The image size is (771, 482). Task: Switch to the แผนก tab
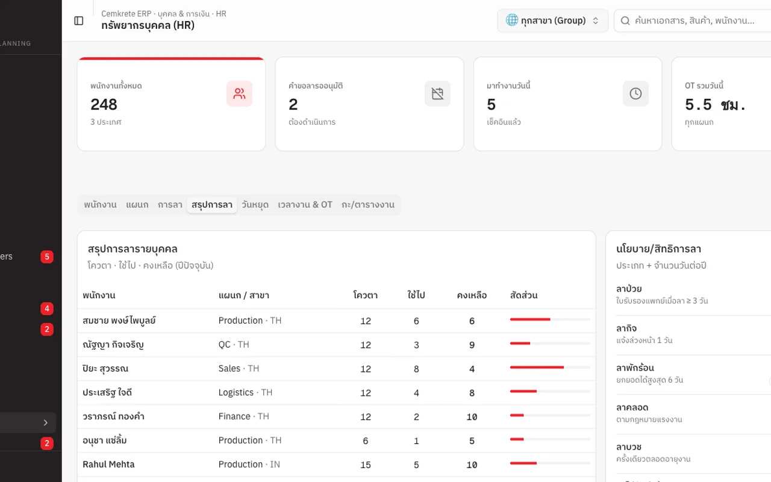point(137,205)
